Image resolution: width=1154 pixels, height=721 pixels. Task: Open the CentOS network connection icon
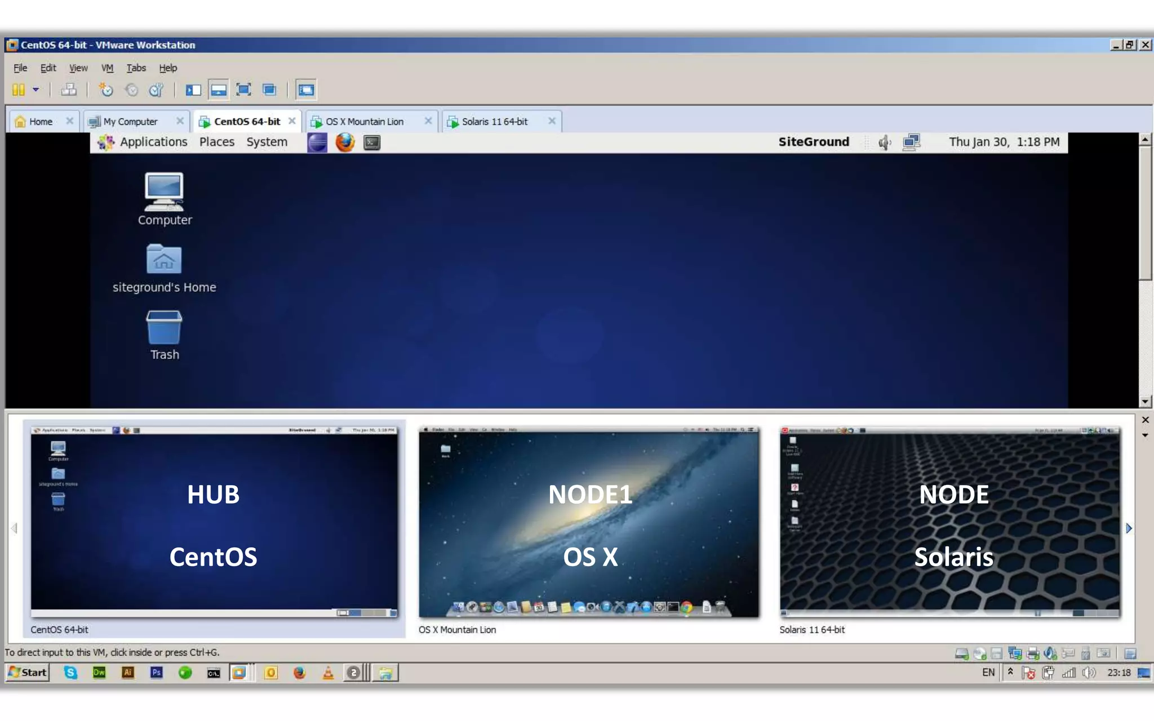click(911, 142)
